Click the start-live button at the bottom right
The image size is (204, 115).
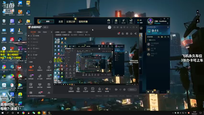pyautogui.click(x=132, y=90)
